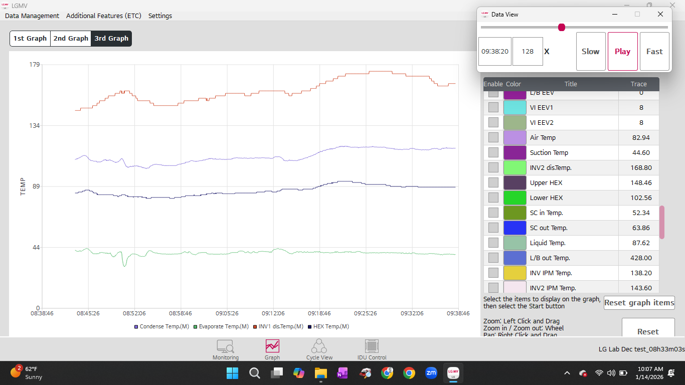Enable the Suction Temp checkbox
The image size is (685, 385).
pyautogui.click(x=493, y=152)
